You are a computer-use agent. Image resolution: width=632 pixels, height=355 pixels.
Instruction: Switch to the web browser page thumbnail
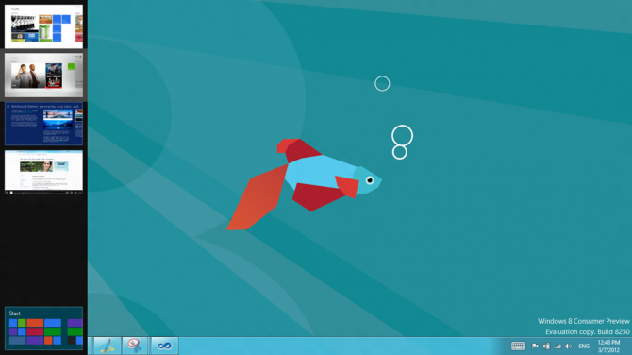point(43,172)
